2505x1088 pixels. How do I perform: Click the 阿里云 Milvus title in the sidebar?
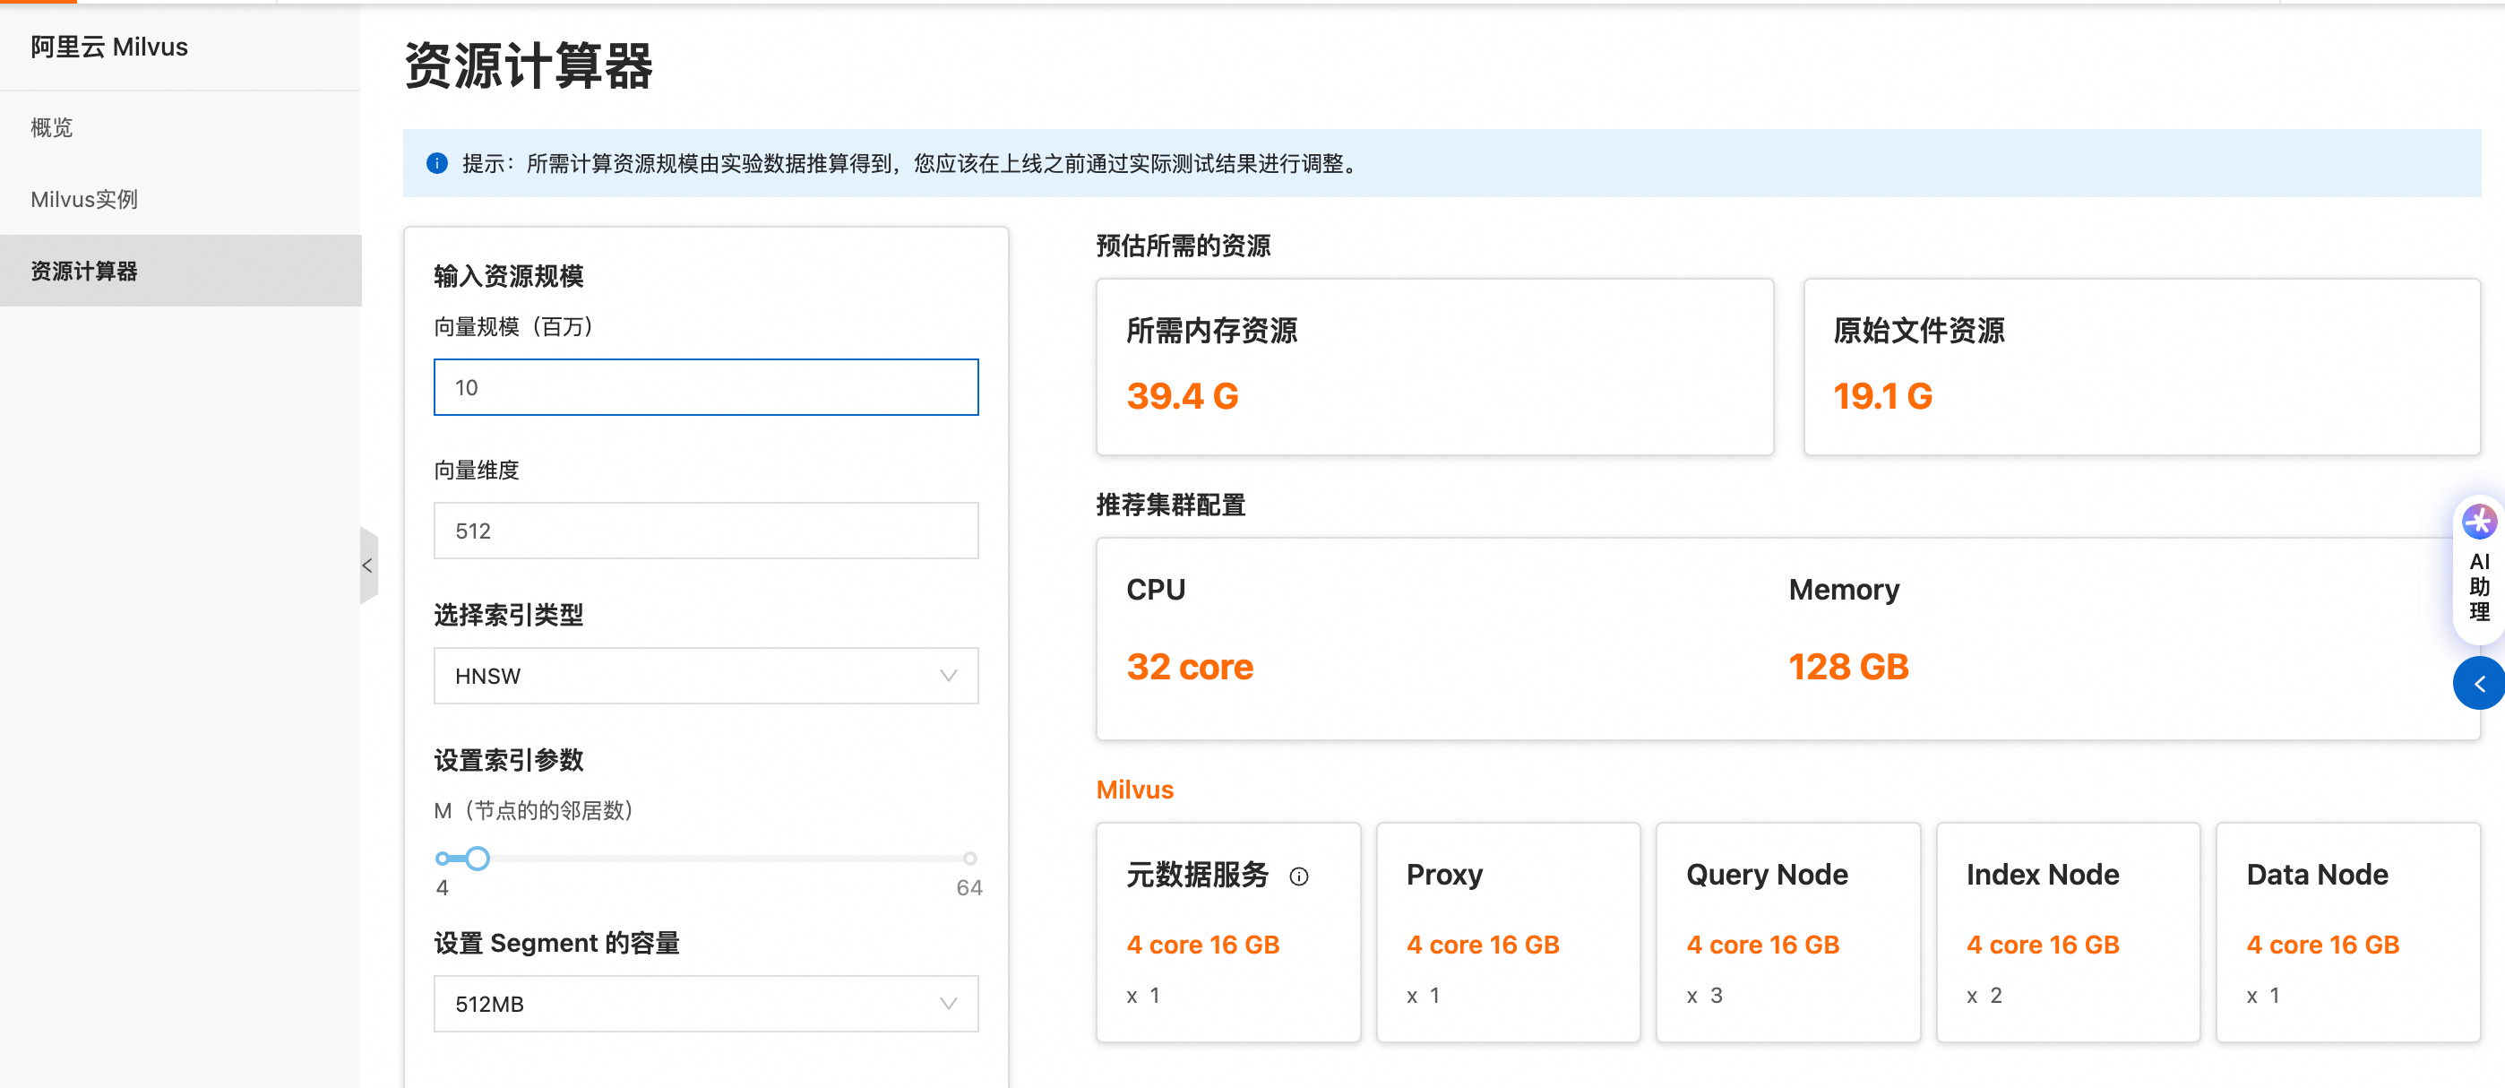pos(109,47)
